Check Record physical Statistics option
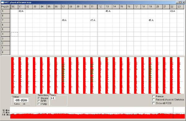The height and width of the screenshot is (121, 186). click(154, 100)
